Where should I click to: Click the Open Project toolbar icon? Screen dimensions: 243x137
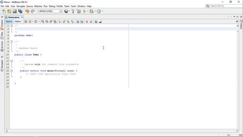click(x=15, y=11)
